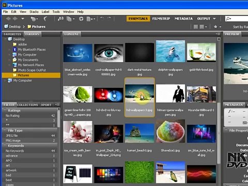Click Desktop in the path bar
Viewport: 248px width, 186px height.
12,26
